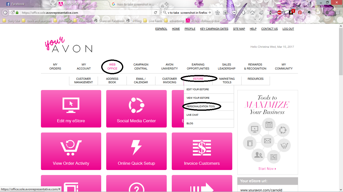343x192 pixels.
Task: Click the site information icon in address bar
Action: (x=13, y=12)
